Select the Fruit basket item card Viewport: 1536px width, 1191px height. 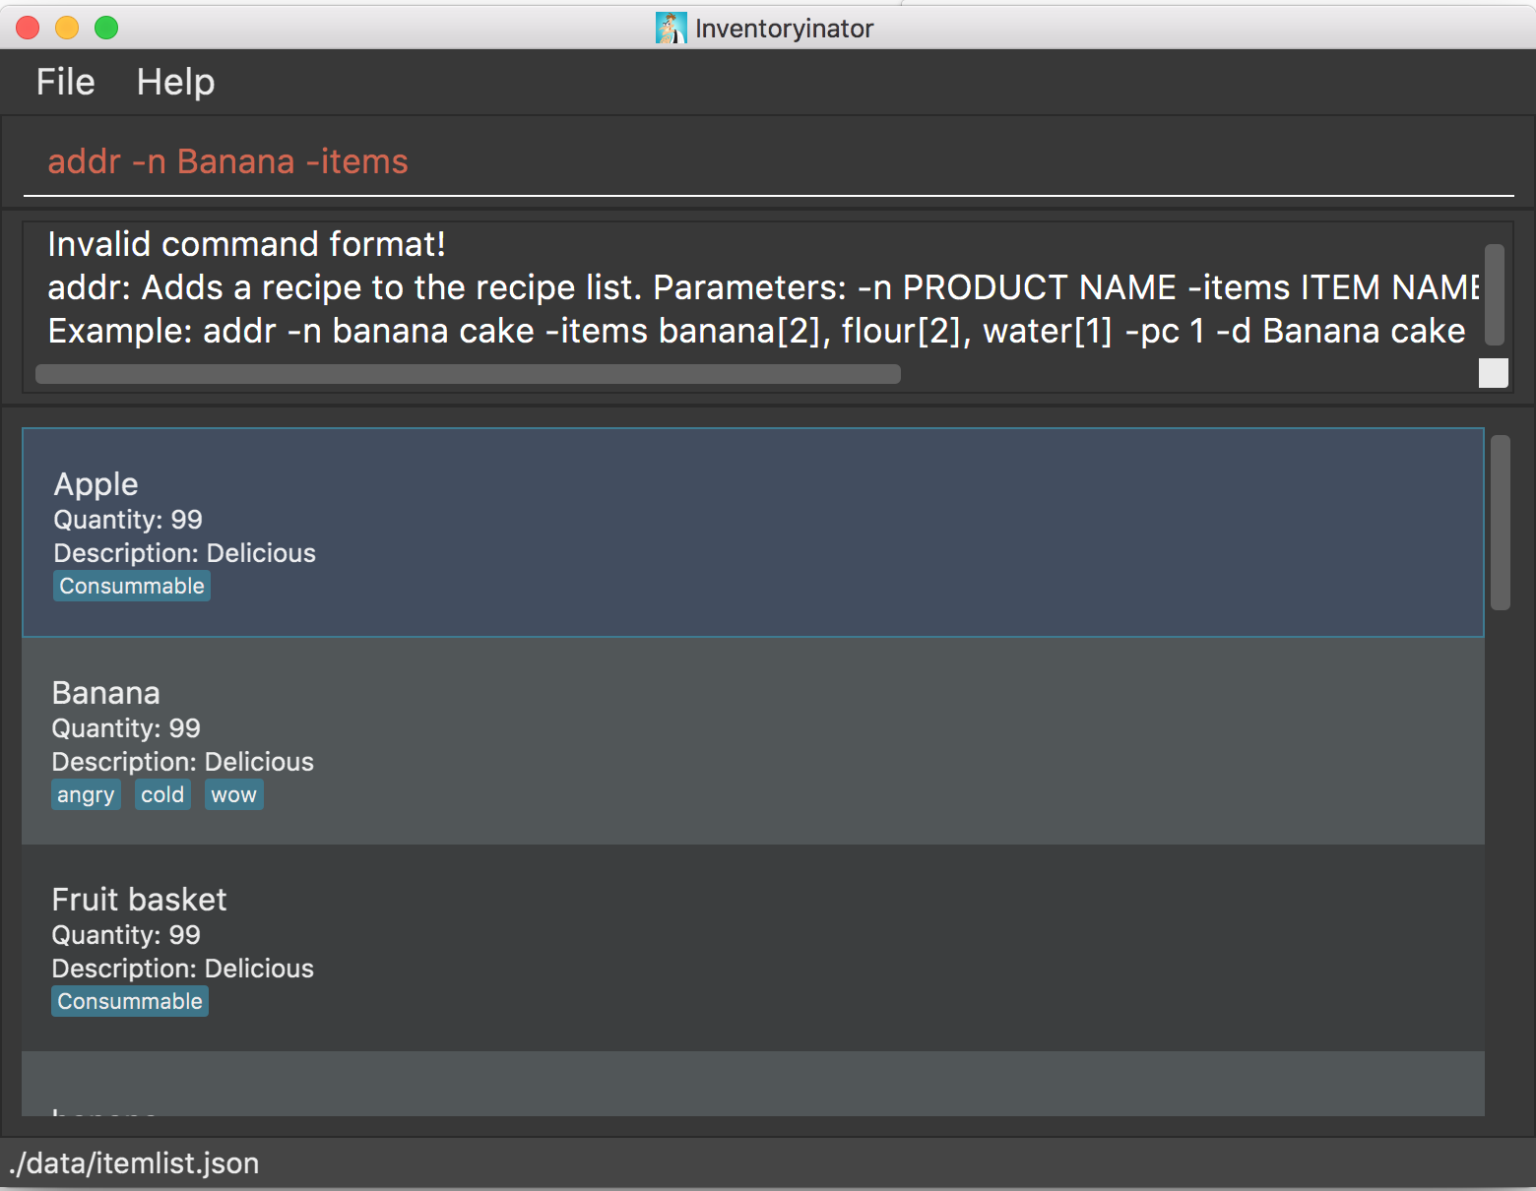point(753,948)
